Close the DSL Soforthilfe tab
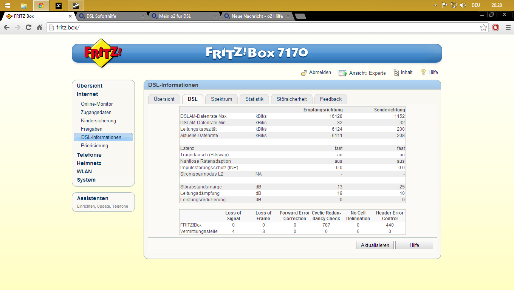The height and width of the screenshot is (290, 514). [142, 16]
